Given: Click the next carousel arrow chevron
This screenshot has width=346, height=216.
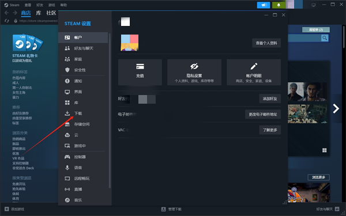Looking at the screenshot, I should pos(336,108).
